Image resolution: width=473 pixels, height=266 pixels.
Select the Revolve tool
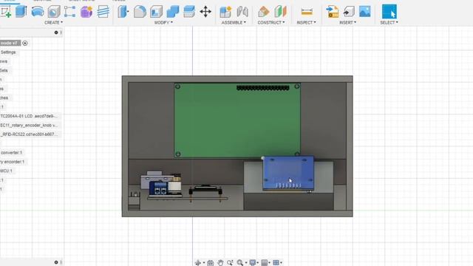pyautogui.click(x=38, y=12)
